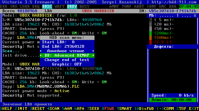The width and height of the screenshot is (199, 111).
Task: Click the orange 500ms legend block
Action: (x=151, y=38)
